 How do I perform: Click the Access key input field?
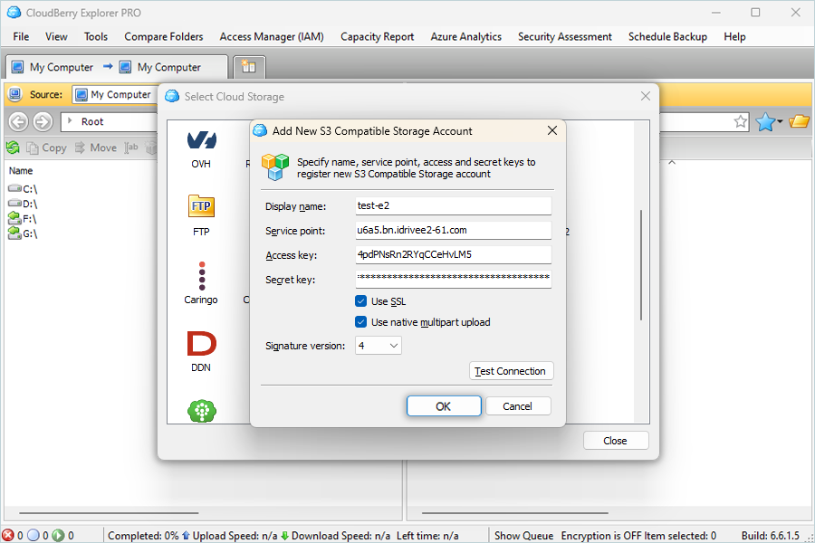(454, 254)
